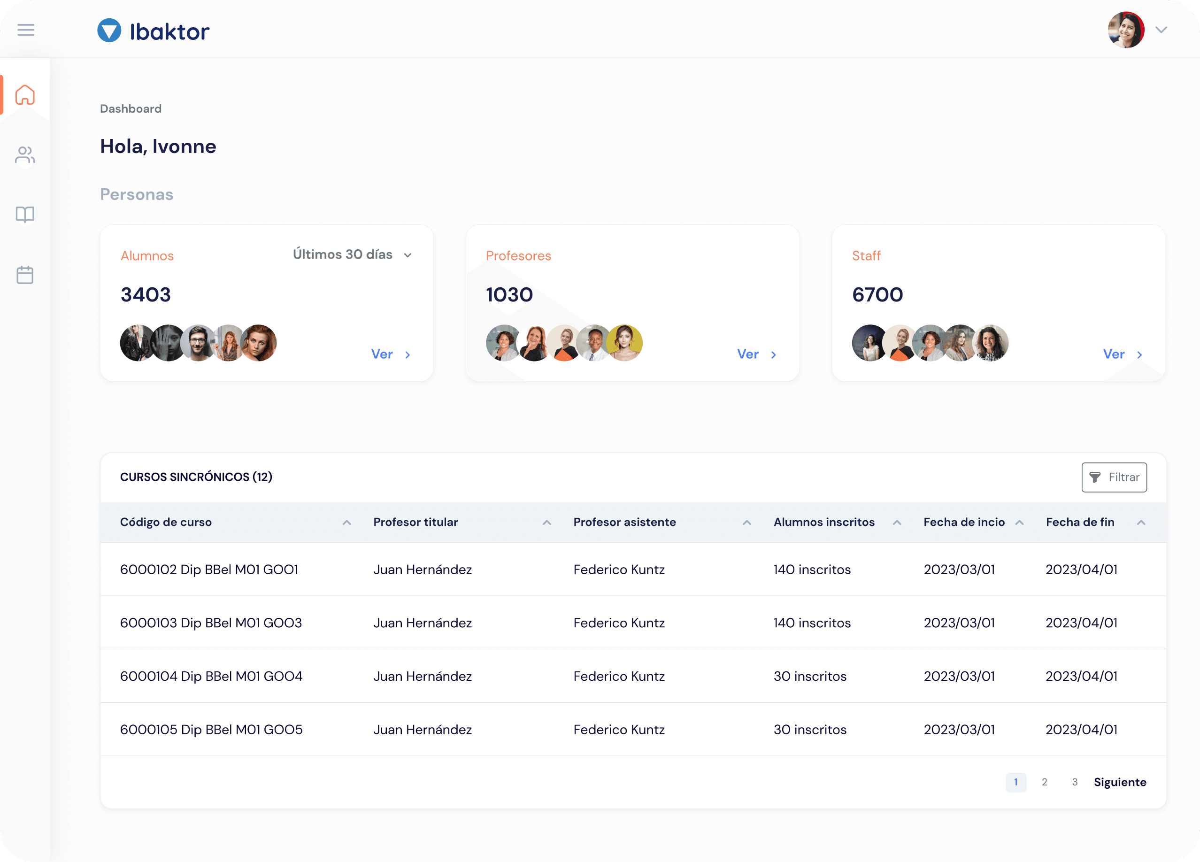Sort by Código de curso arrow
The height and width of the screenshot is (862, 1200).
coord(346,523)
